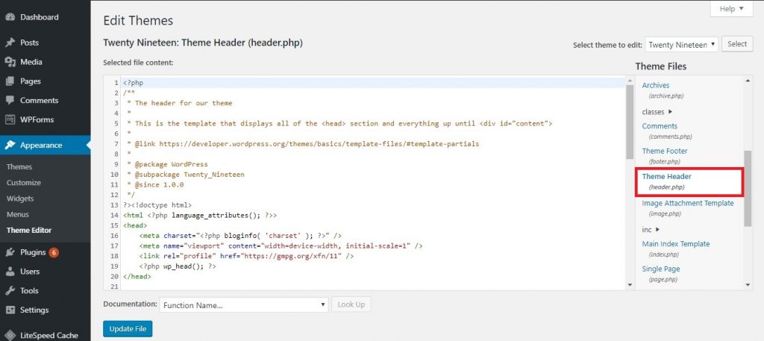Open the Settings sliders icon

[10, 310]
